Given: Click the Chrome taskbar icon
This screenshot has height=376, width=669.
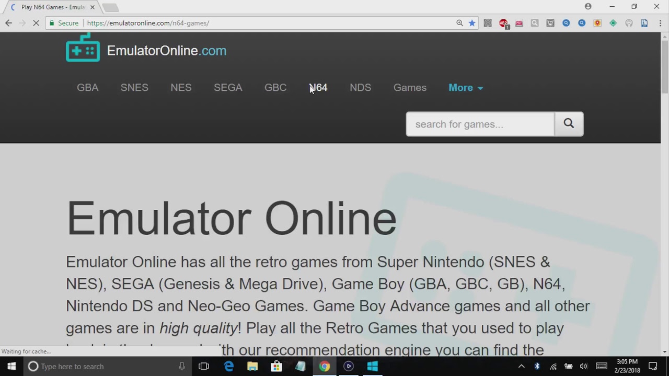Looking at the screenshot, I should [x=325, y=366].
